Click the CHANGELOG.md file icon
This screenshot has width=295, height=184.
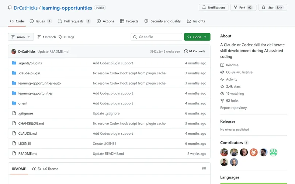[x=14, y=123]
